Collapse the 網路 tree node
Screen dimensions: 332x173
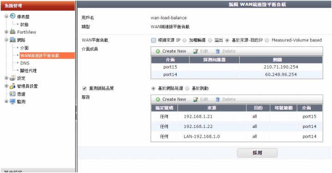(6, 40)
